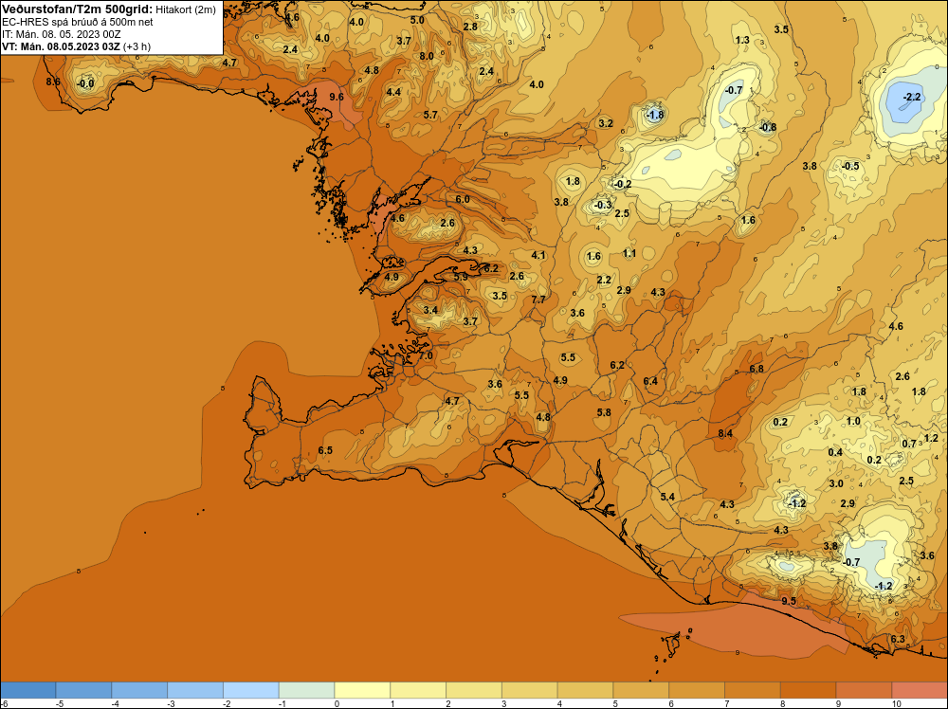Click the 'IT: Mán. 08. 05. 2023 00Z' line

[x=61, y=34]
